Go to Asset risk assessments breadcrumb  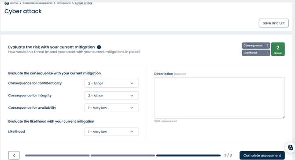point(37,3)
